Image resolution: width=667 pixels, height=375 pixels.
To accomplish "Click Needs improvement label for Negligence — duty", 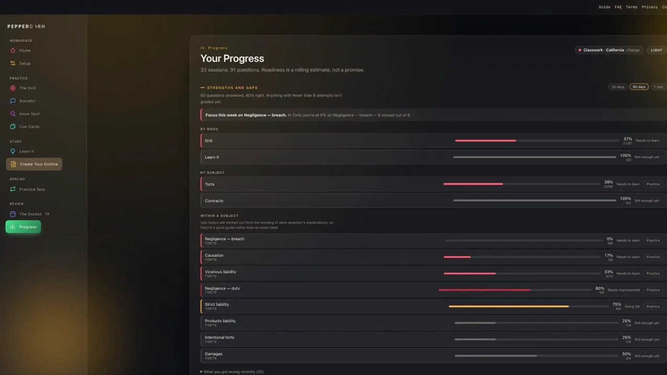I will coord(624,290).
